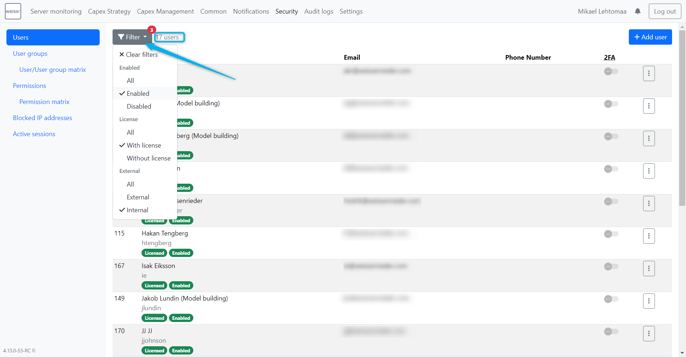
Task: Select checked Internal filter option
Action: (145, 210)
